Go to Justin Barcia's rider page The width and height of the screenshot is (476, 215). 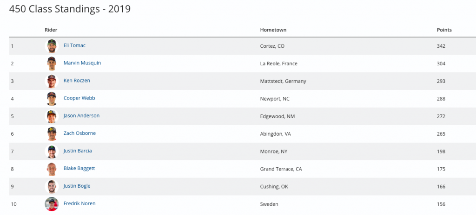point(78,151)
